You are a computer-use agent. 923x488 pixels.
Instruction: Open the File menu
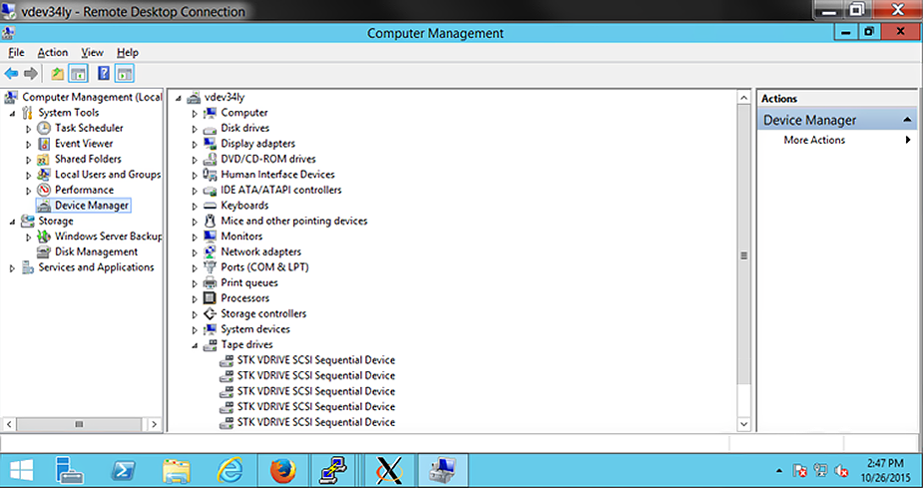16,52
